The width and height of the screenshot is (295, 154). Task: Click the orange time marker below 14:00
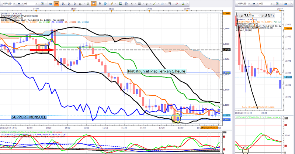(x=36, y=11)
